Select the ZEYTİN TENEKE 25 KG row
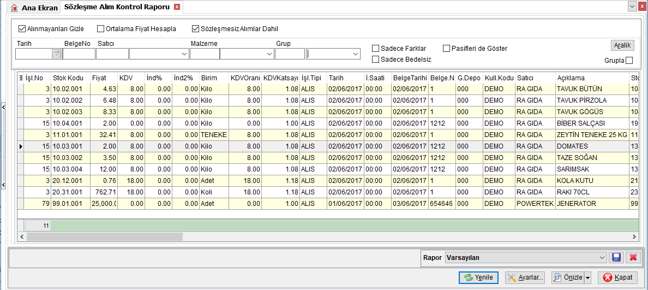This screenshot has height=290, width=648. point(328,134)
